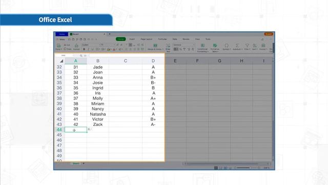Click the Copy command
The width and height of the screenshot is (328, 185).
click(x=68, y=49)
